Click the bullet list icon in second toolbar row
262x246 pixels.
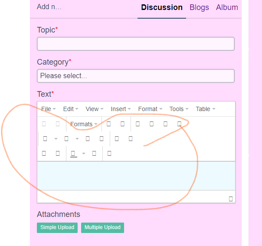(x=45, y=139)
